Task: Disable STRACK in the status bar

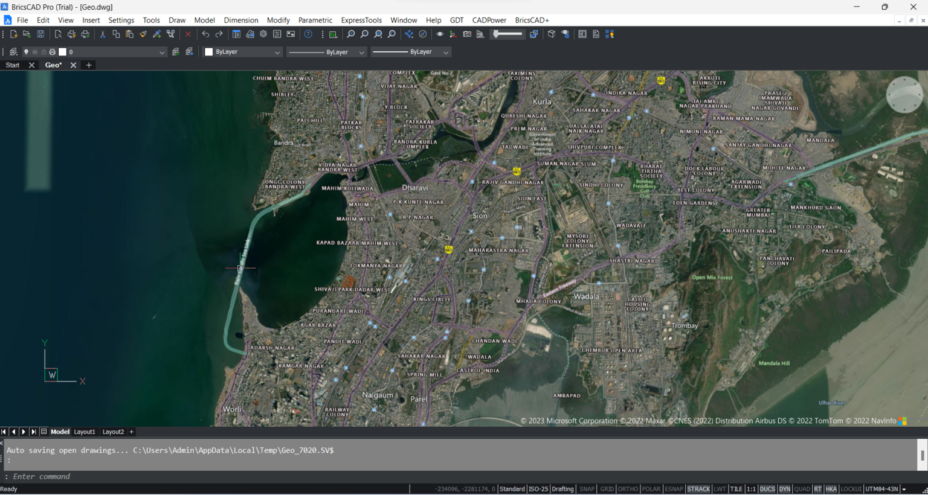Action: (698, 489)
